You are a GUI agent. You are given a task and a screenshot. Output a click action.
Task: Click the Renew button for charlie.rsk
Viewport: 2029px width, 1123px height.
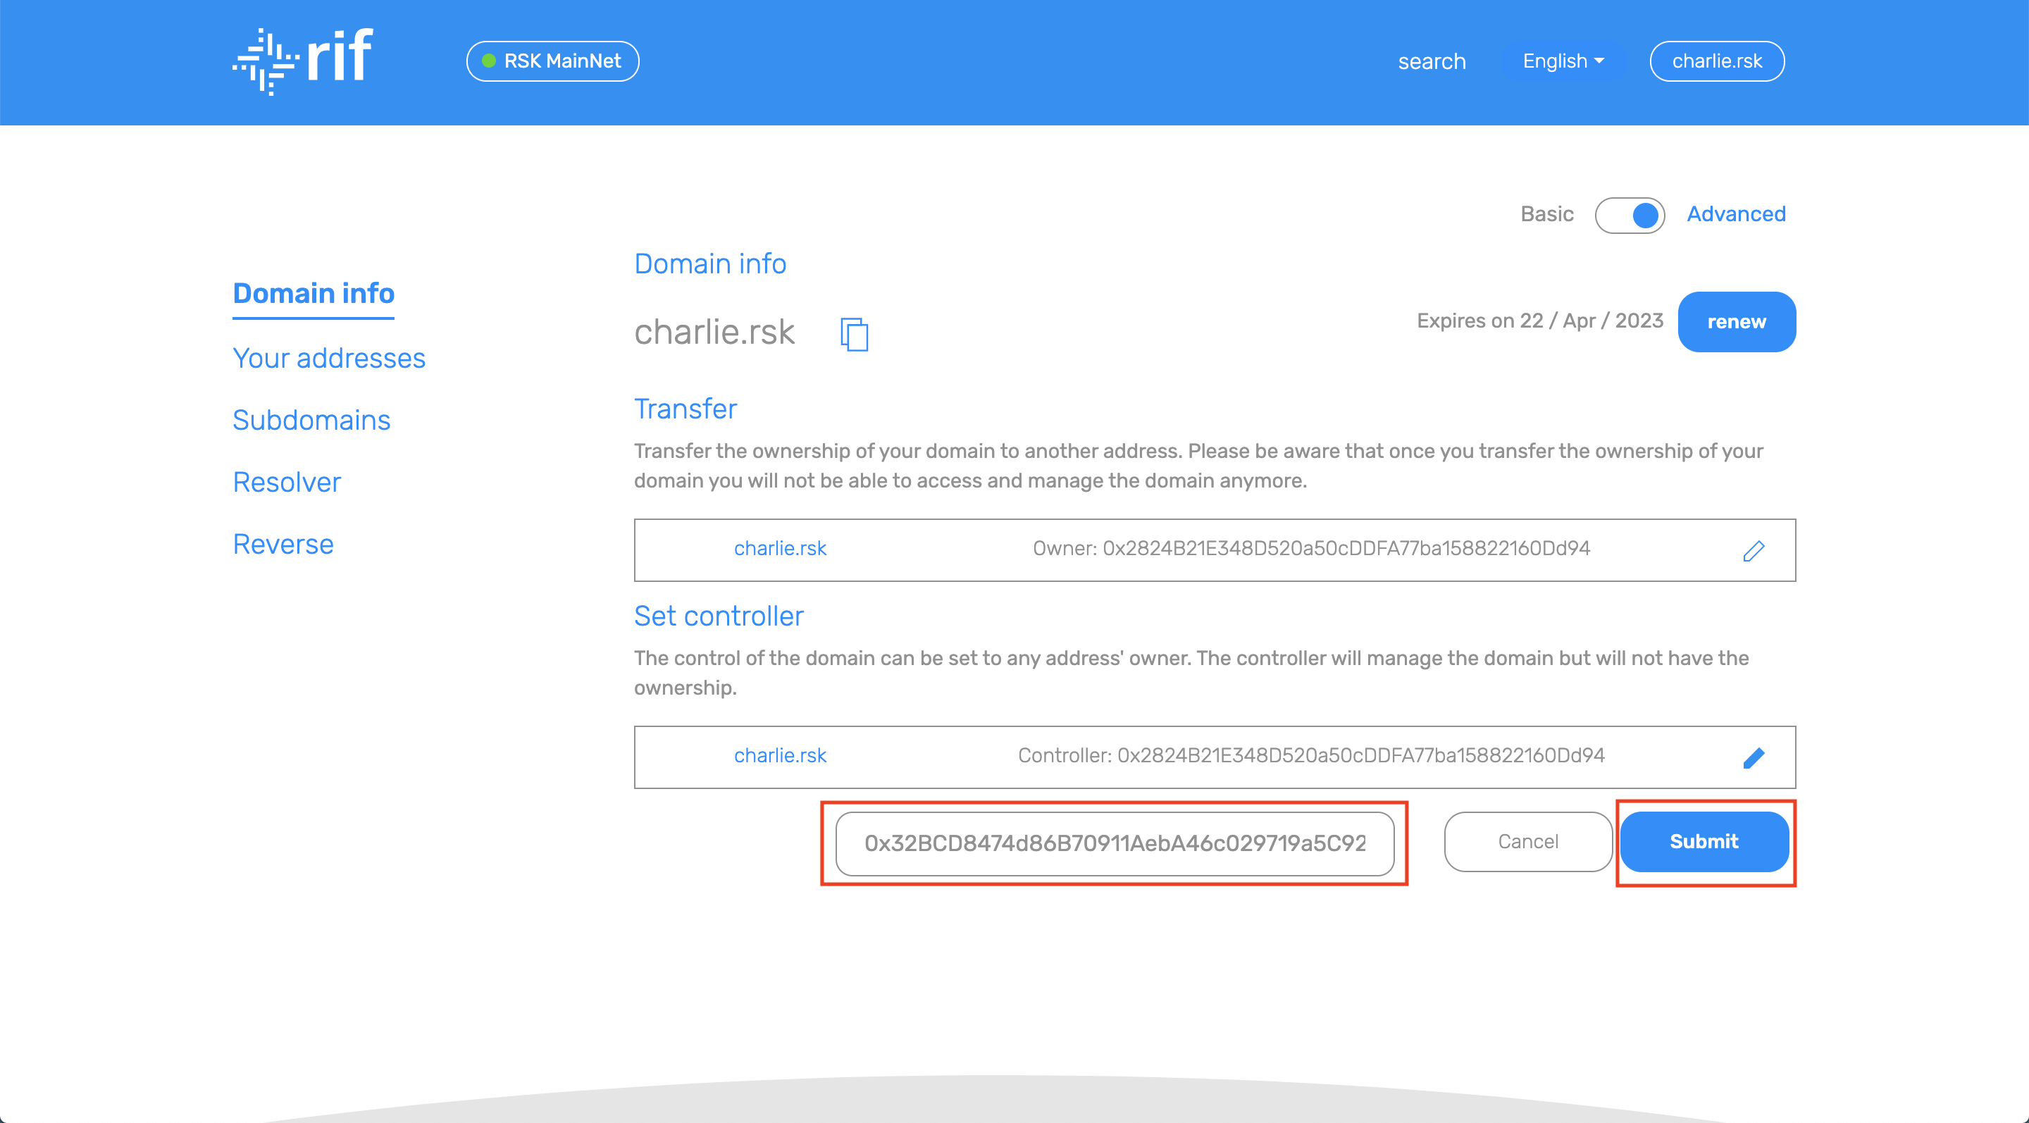coord(1736,322)
